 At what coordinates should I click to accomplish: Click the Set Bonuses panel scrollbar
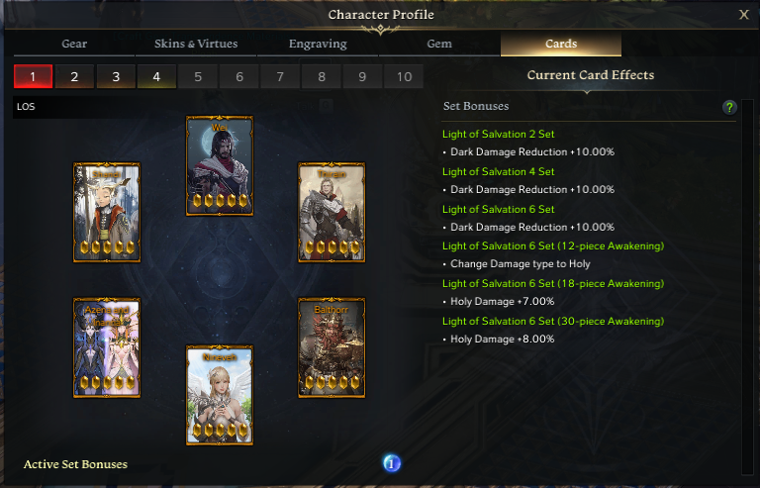[x=747, y=287]
